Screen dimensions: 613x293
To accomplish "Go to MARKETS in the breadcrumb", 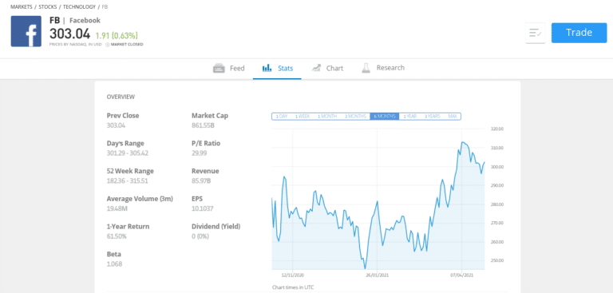I will 21,6.
